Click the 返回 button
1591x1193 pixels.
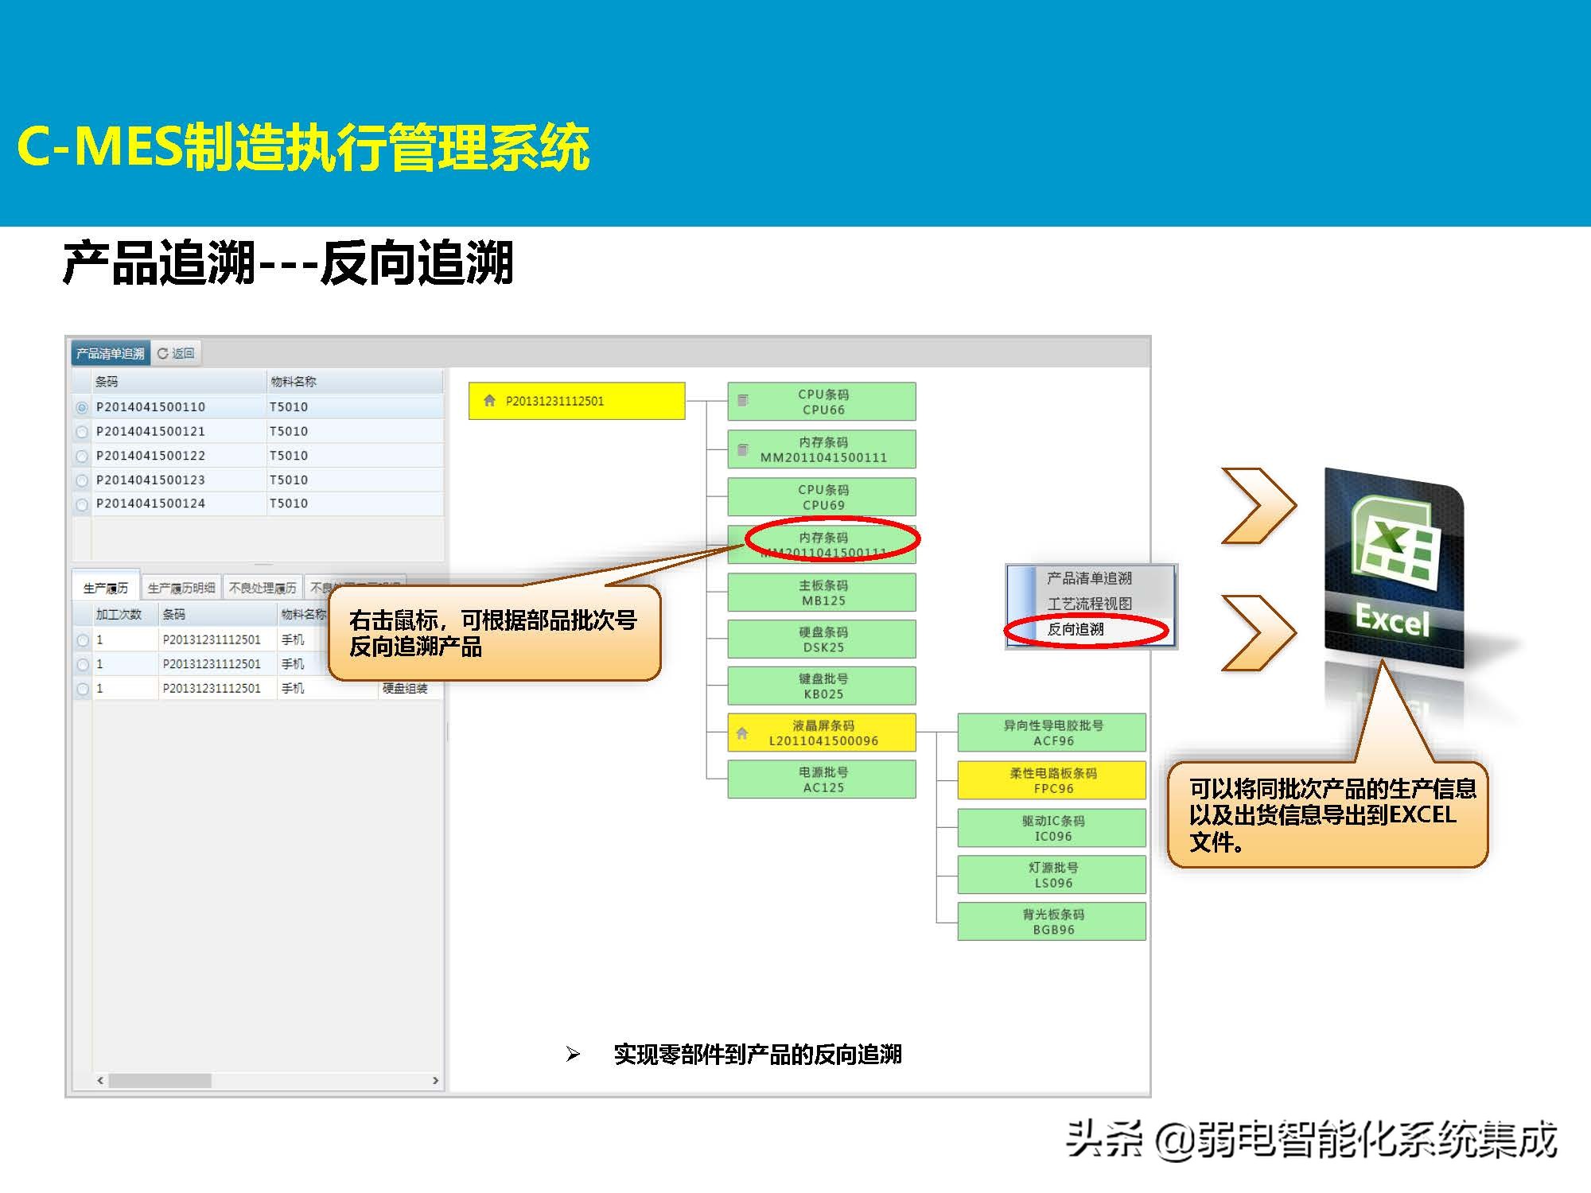click(x=177, y=353)
